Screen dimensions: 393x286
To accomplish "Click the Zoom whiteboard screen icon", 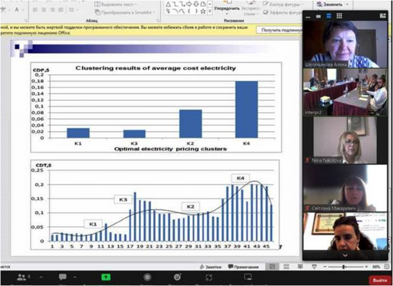I will tap(248, 277).
